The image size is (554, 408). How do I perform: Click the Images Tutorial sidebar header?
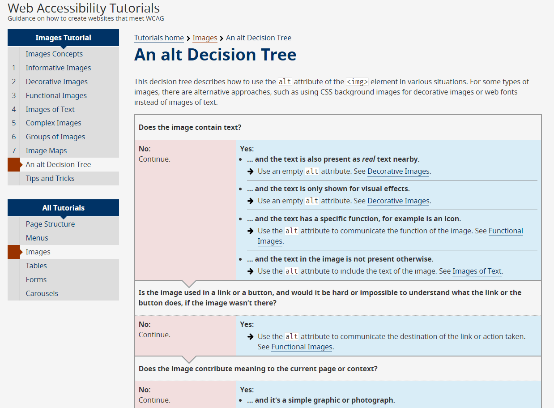click(63, 38)
